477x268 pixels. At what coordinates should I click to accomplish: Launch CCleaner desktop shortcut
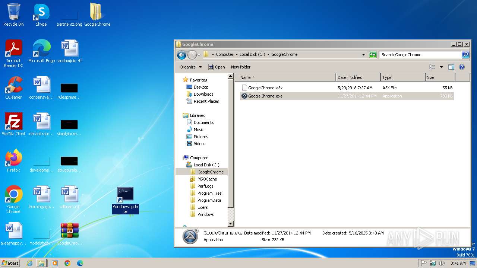pyautogui.click(x=13, y=88)
